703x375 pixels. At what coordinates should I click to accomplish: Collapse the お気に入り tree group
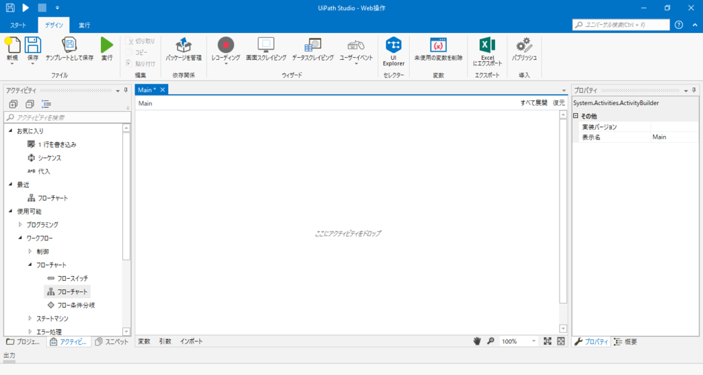point(11,130)
